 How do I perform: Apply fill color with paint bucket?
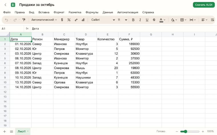(x=173, y=20)
